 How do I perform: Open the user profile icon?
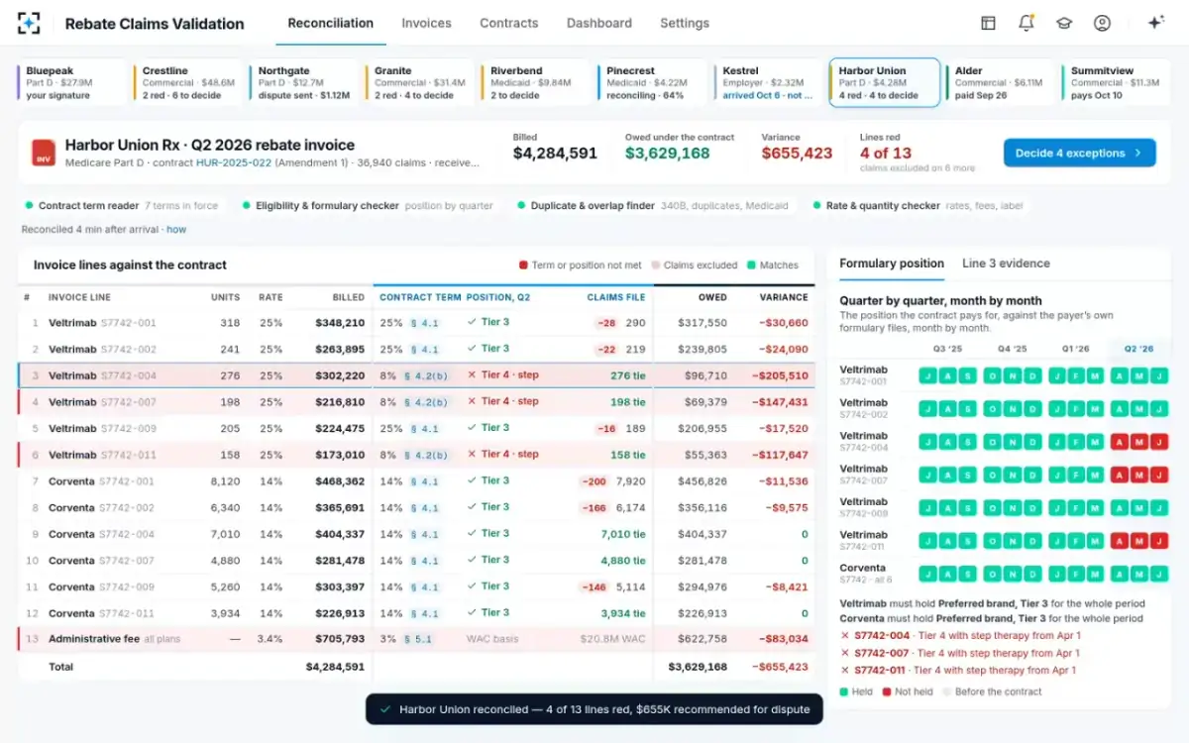coord(1102,23)
